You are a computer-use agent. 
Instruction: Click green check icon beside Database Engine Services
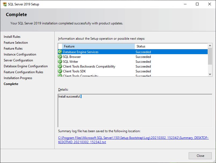tap(60, 52)
